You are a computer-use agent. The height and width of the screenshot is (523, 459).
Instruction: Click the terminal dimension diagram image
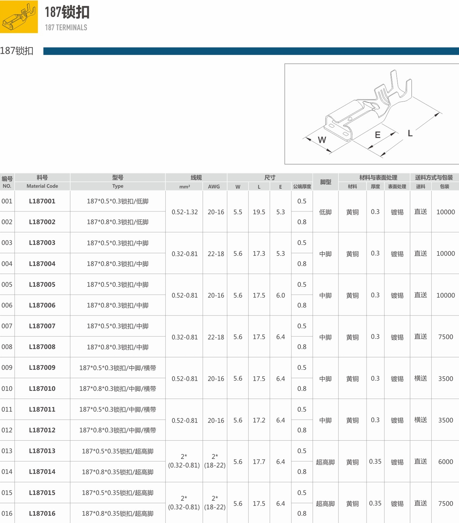(371, 114)
